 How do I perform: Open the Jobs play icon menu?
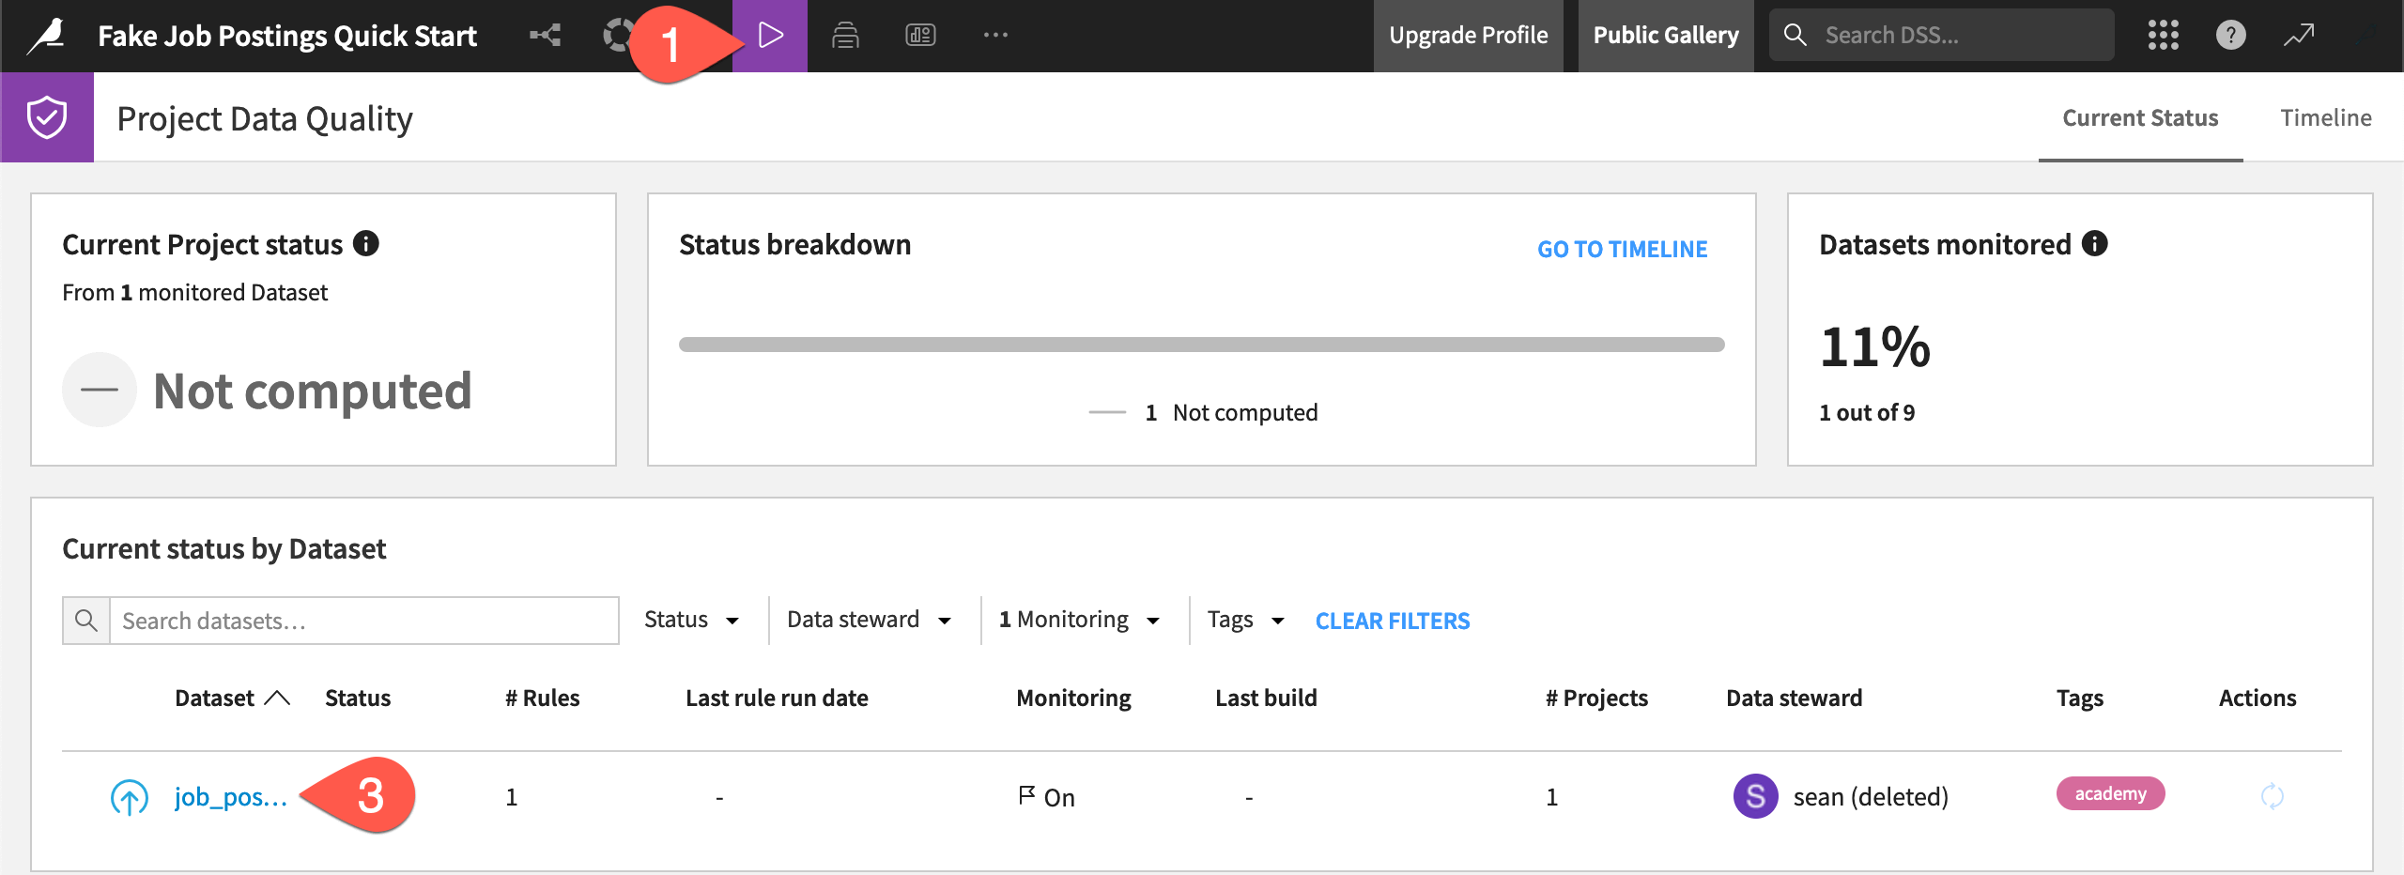pos(770,36)
